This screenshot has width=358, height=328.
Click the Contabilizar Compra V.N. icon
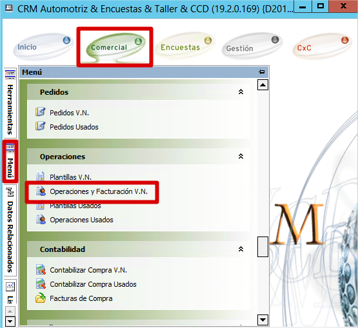[x=41, y=269]
